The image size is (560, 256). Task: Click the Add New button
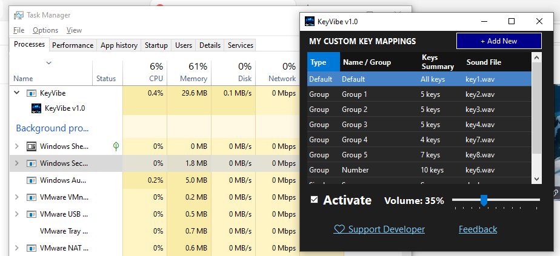point(499,41)
